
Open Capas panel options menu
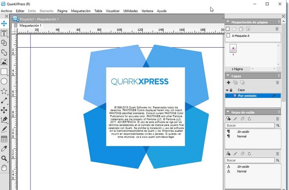pyautogui.click(x=279, y=75)
